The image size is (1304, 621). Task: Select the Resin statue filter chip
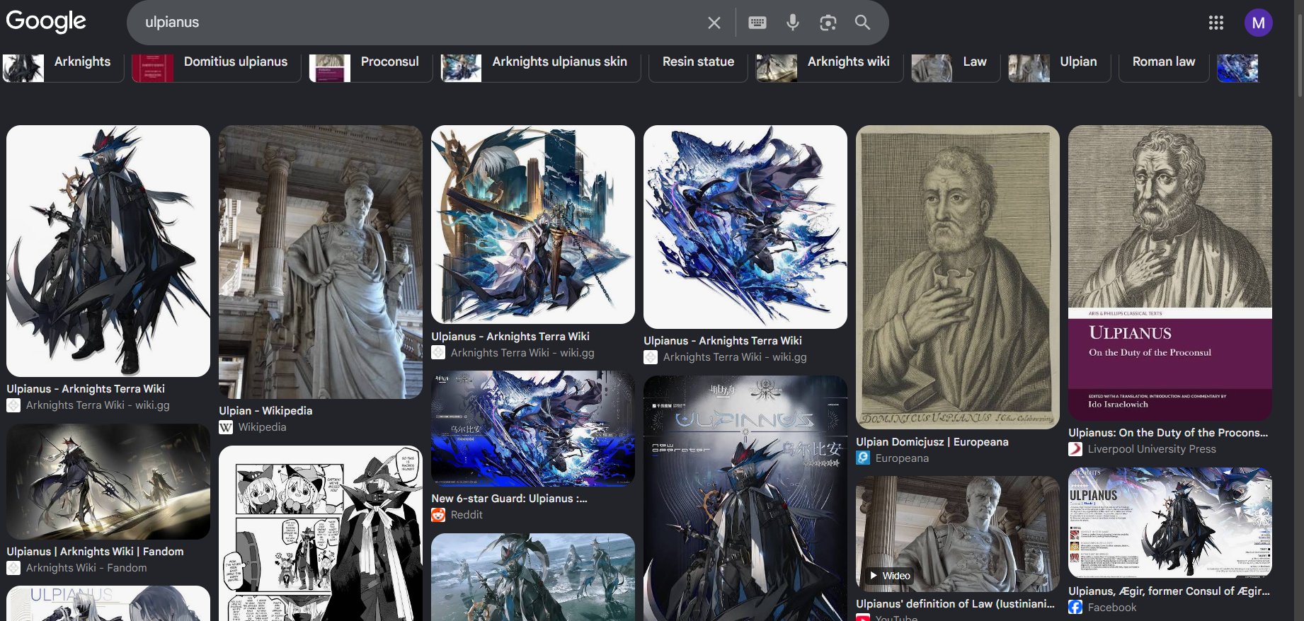coord(698,68)
